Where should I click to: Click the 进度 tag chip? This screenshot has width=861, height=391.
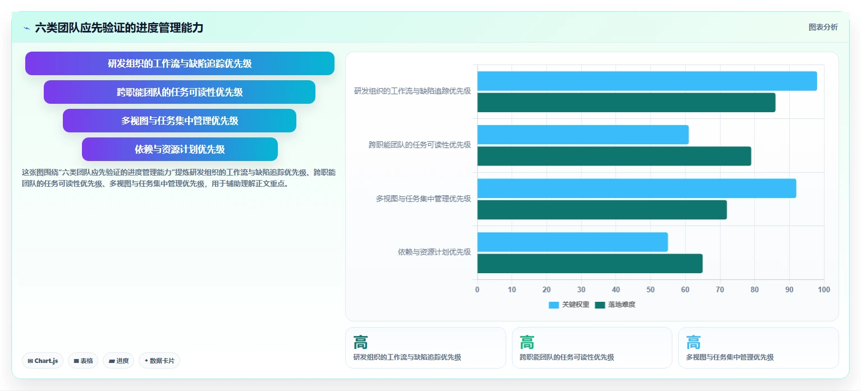118,361
